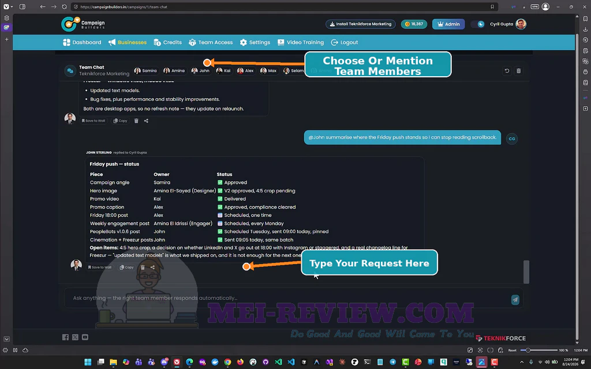
Task: Share the Friday push status reply
Action: coord(152,268)
